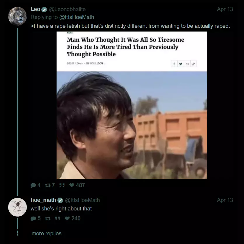Image resolution: width=244 pixels, height=244 pixels.
Task: Expand the more replies link
Action: [x=47, y=233]
